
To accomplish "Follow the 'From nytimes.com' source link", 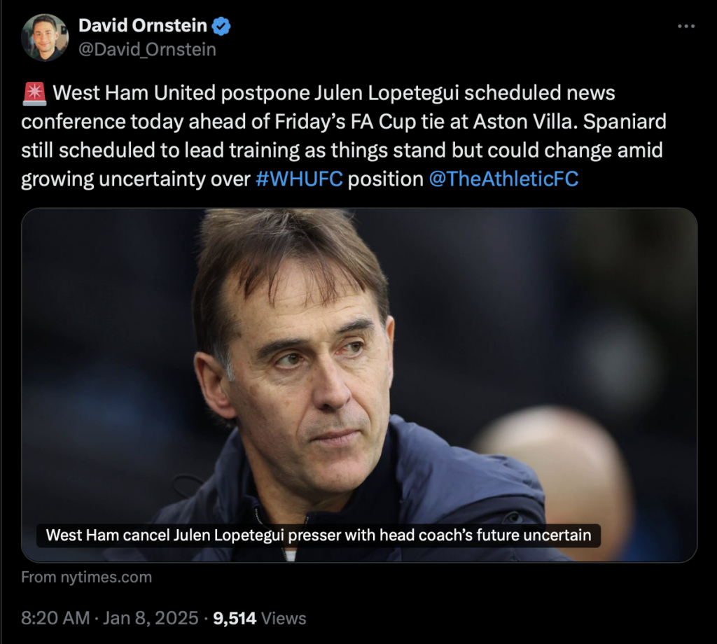I will click(x=86, y=577).
